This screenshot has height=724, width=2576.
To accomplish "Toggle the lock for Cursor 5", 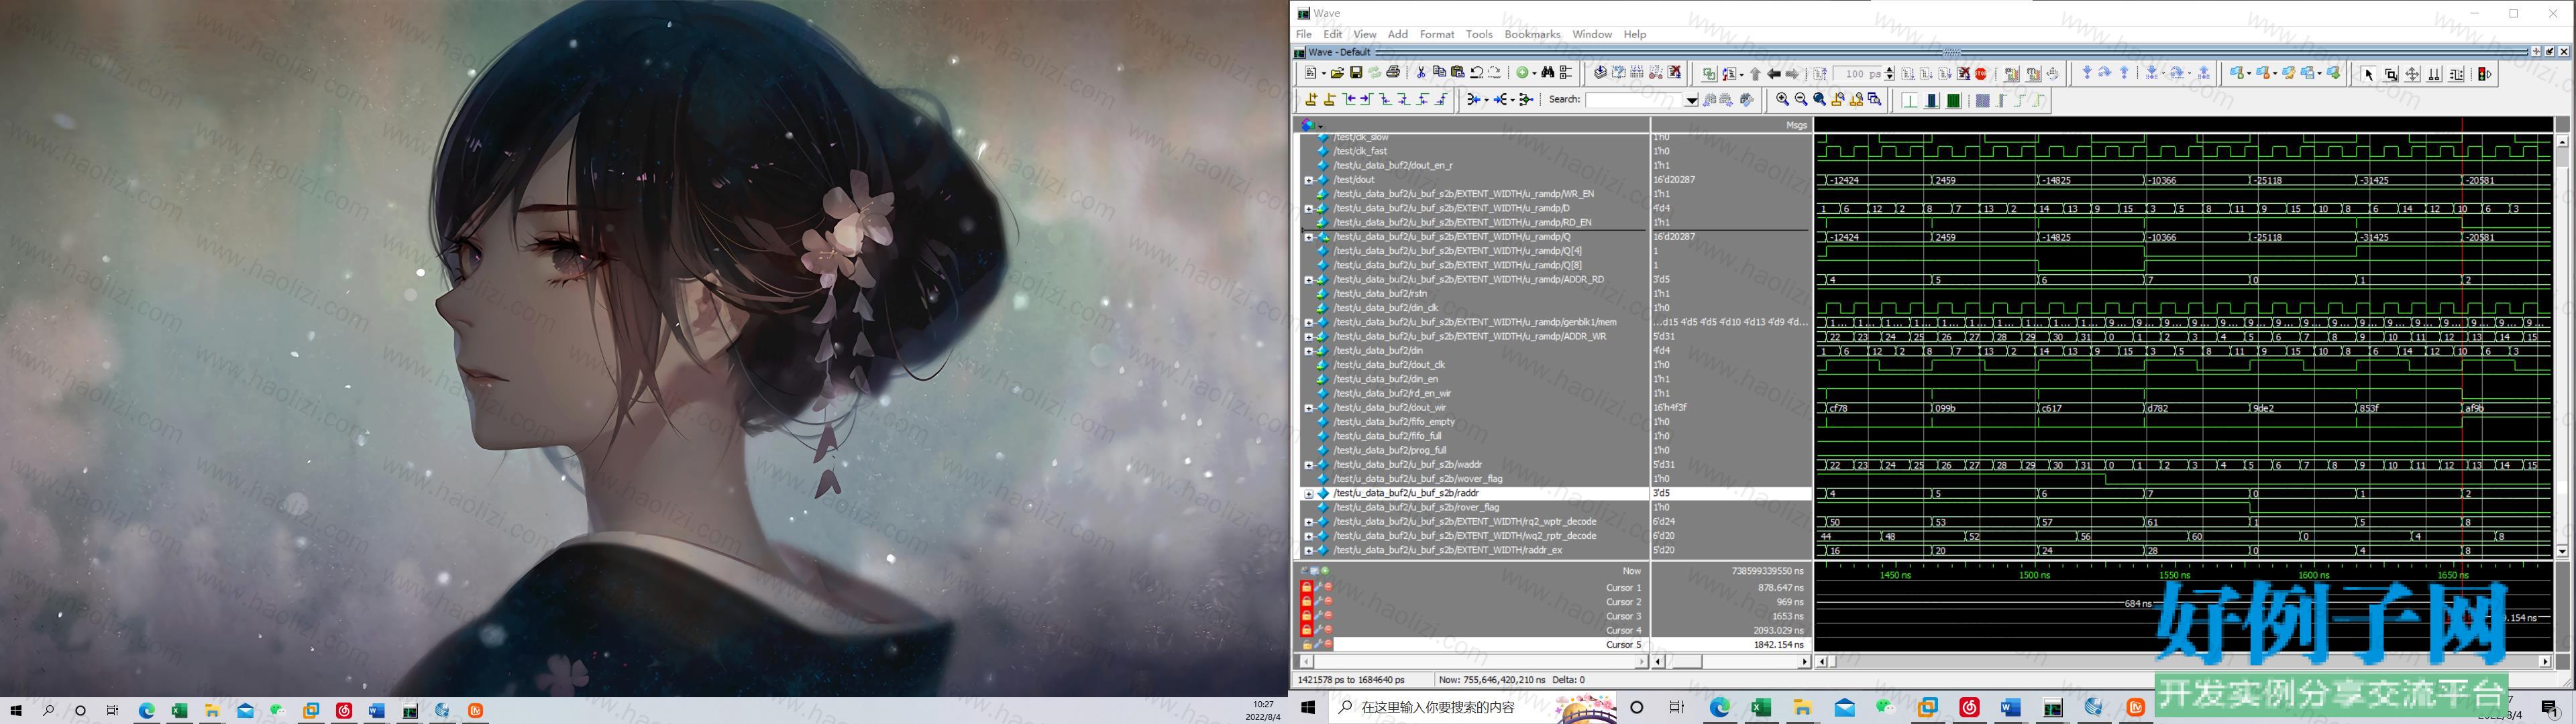I will click(x=1307, y=645).
